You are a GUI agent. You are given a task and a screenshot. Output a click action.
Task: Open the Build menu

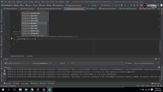pyautogui.click(x=43, y=2)
